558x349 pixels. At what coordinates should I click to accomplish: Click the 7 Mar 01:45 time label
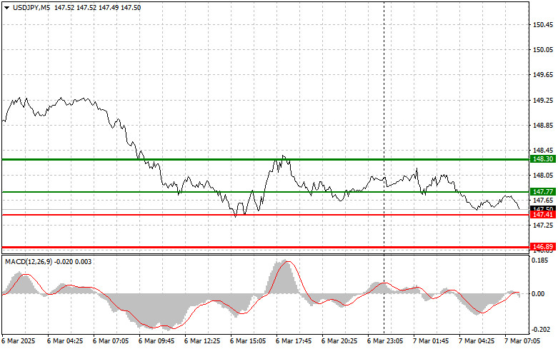click(431, 341)
